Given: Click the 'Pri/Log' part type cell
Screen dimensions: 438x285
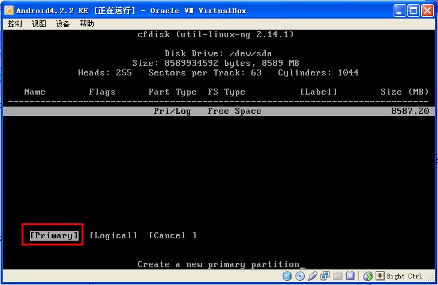Looking at the screenshot, I should click(x=172, y=111).
